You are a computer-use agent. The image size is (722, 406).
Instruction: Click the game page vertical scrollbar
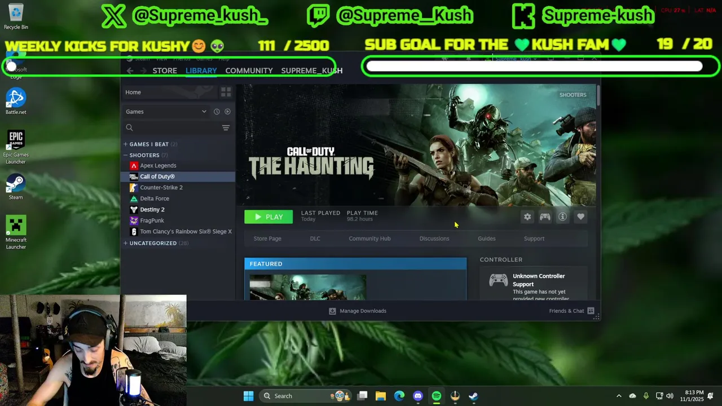pyautogui.click(x=598, y=95)
